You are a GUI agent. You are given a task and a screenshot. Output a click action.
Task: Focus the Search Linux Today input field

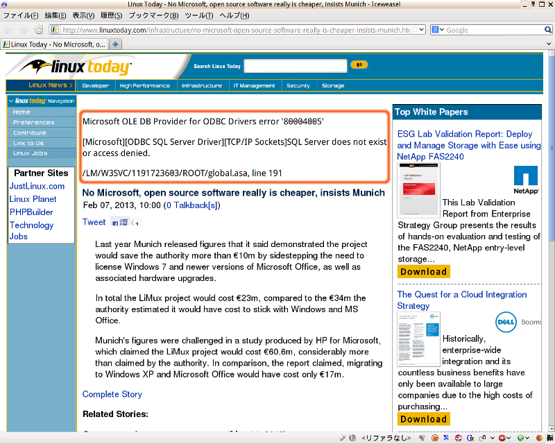pyautogui.click(x=296, y=66)
